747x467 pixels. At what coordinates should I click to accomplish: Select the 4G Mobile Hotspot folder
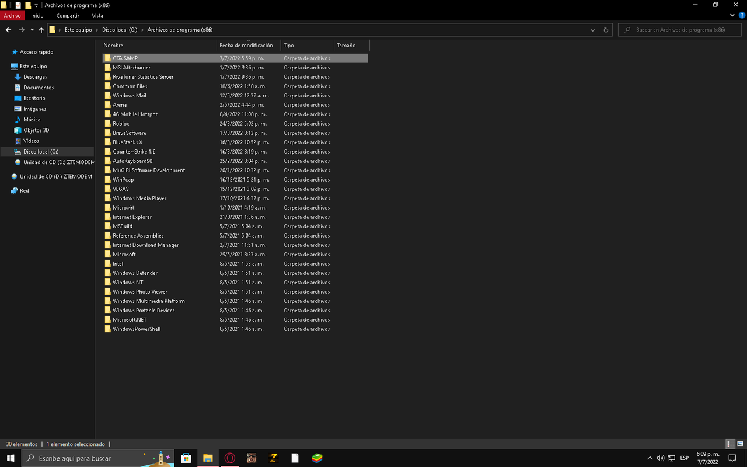135,114
